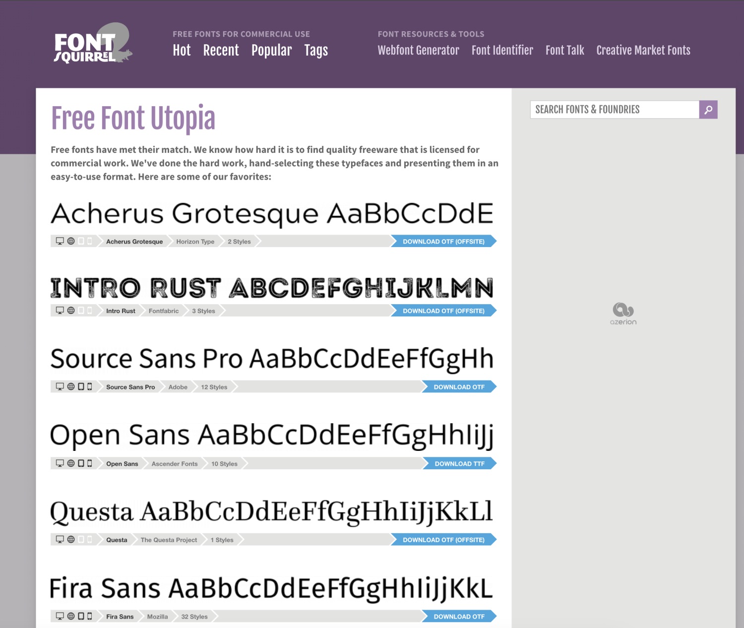Open the Fontfabric foundry link
This screenshot has height=628, width=744.
[164, 311]
